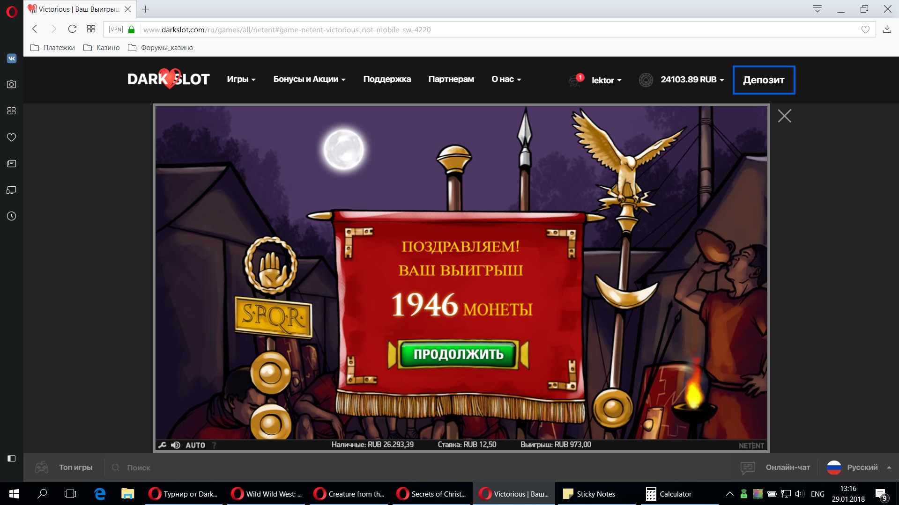The image size is (899, 505).
Task: Close the game window with the X
Action: [785, 116]
